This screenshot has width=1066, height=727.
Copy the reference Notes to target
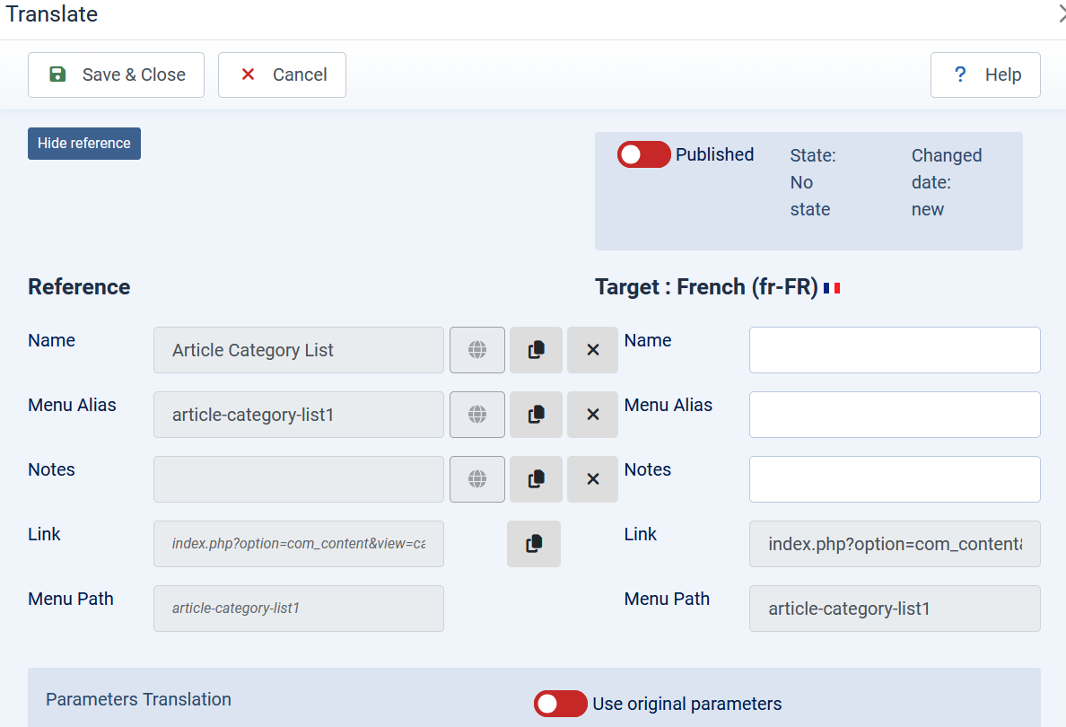pos(536,479)
